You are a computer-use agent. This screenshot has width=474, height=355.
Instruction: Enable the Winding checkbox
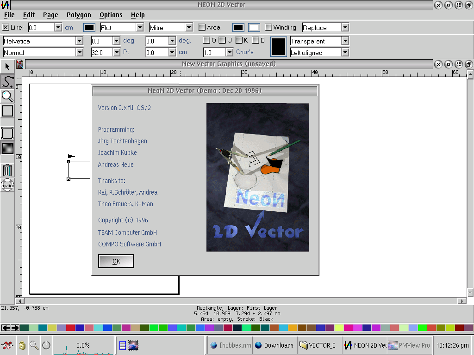[x=268, y=27]
